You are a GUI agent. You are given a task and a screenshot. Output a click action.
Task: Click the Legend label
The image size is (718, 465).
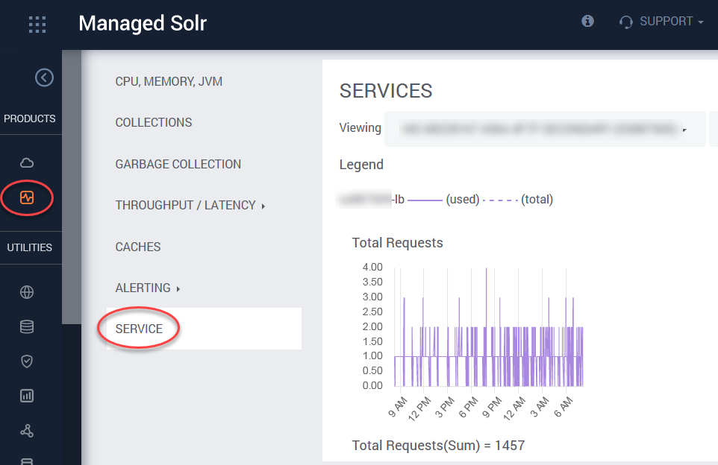coord(361,165)
